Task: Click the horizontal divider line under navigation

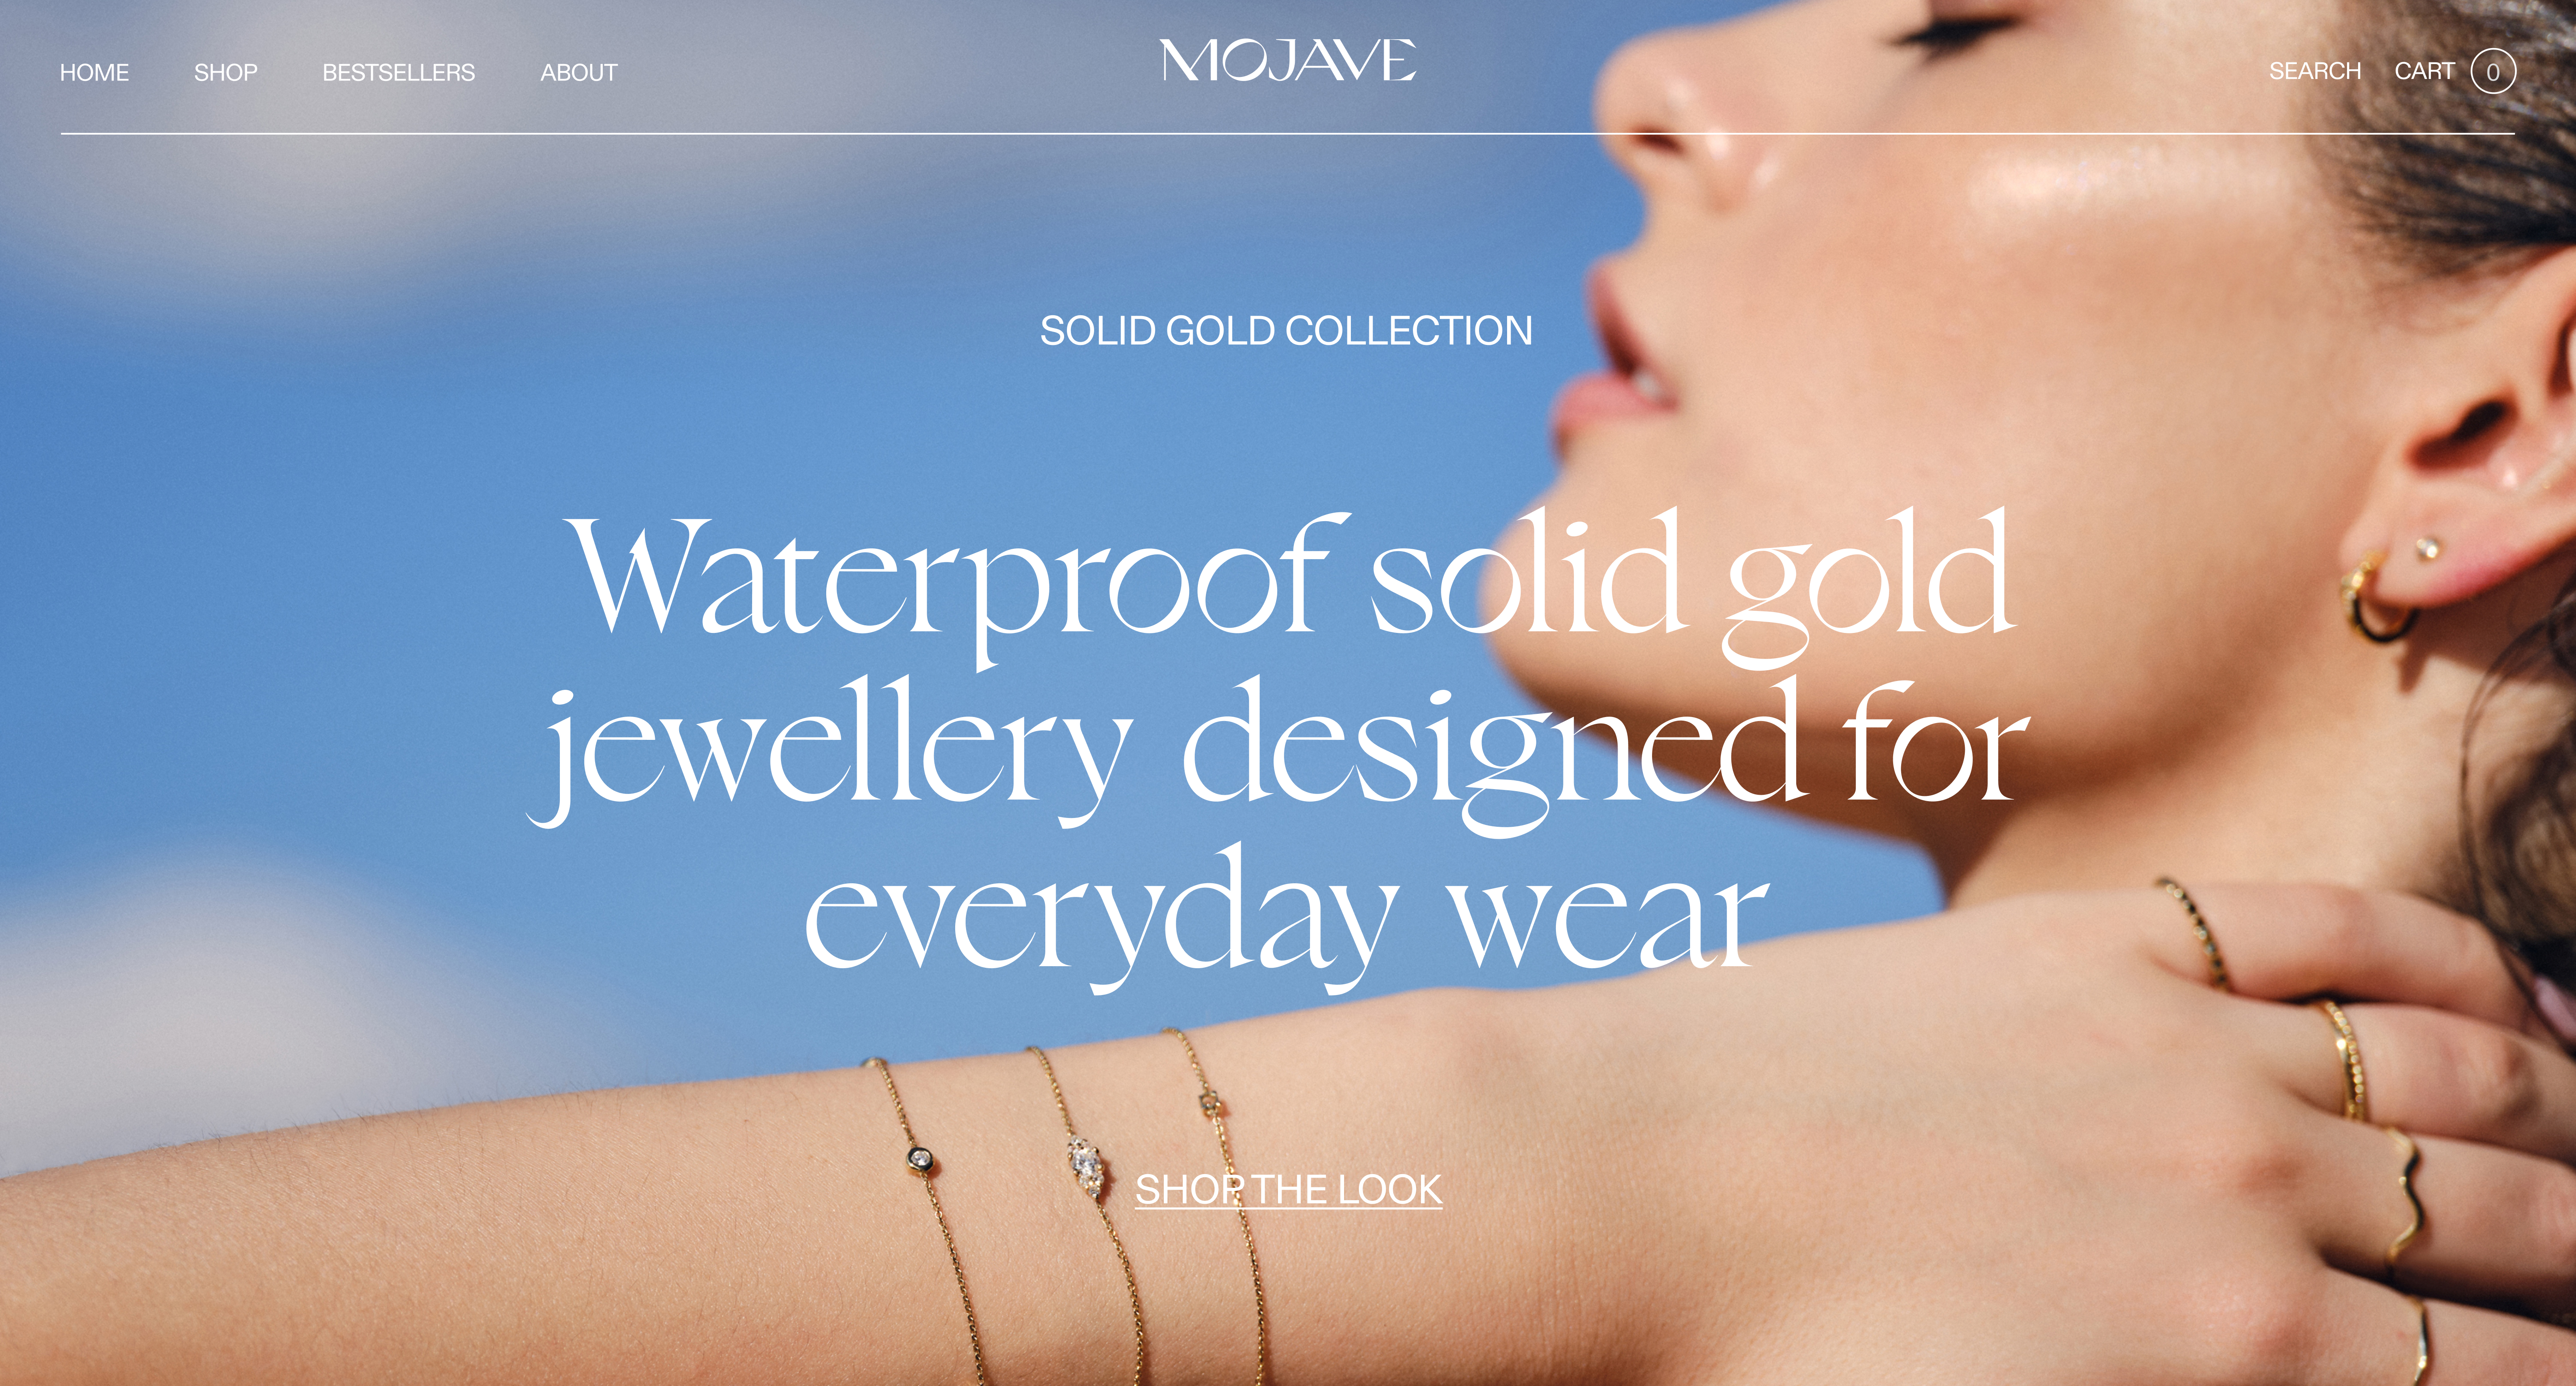Action: click(1287, 133)
